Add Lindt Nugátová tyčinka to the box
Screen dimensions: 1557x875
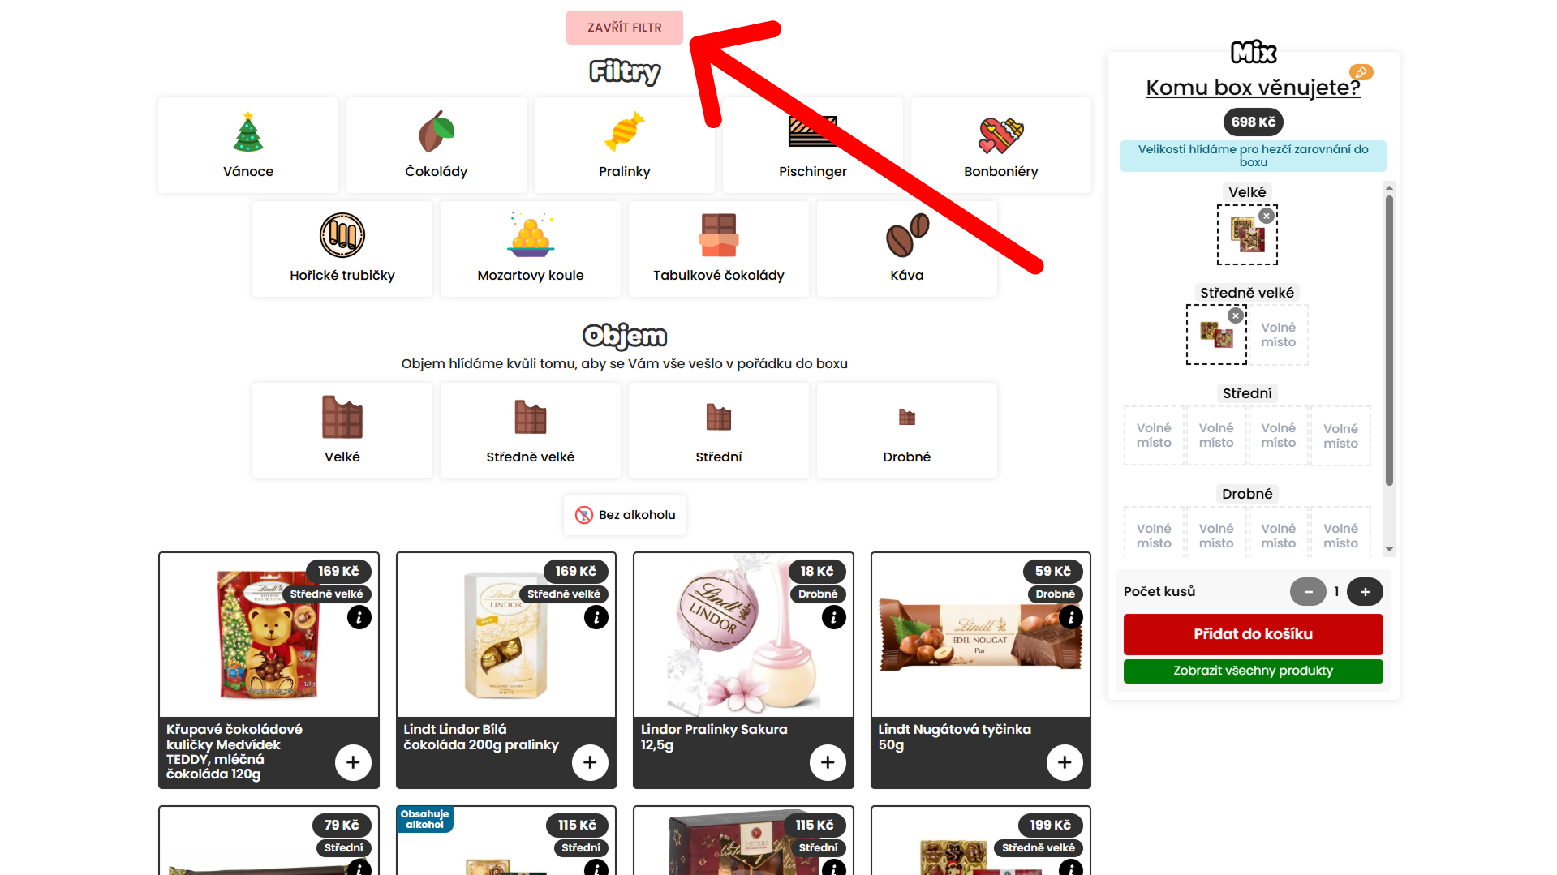(1065, 762)
